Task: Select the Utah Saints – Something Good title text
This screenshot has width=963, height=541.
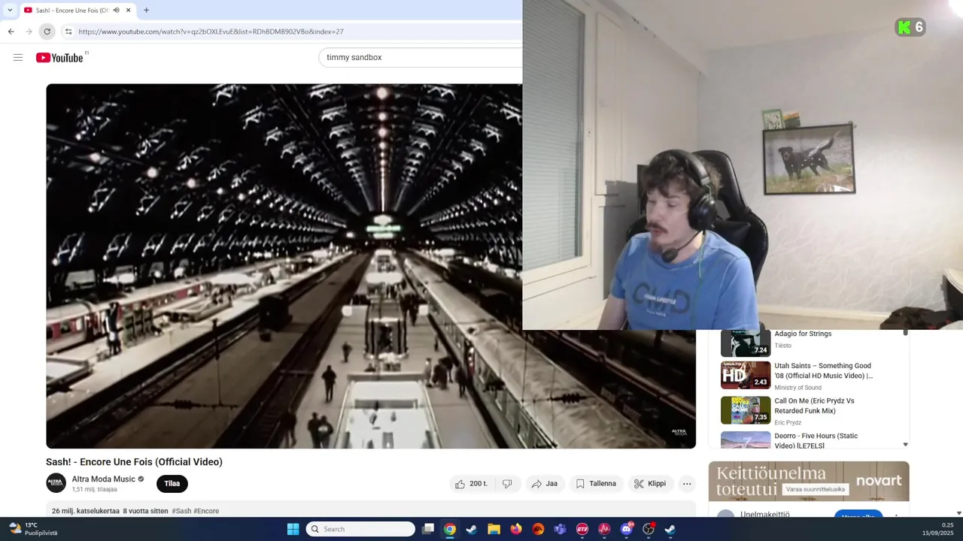Action: click(x=824, y=370)
